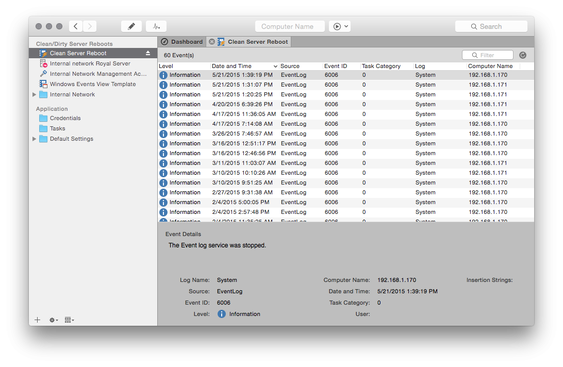This screenshot has height=367, width=563.
Task: Open the connect options dropdown arrow
Action: 346,26
